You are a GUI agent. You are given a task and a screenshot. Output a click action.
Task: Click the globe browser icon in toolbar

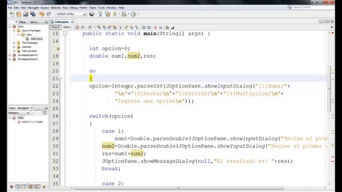click(91, 14)
